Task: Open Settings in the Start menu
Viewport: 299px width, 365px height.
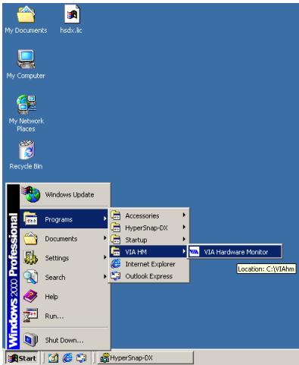Action: [x=64, y=258]
